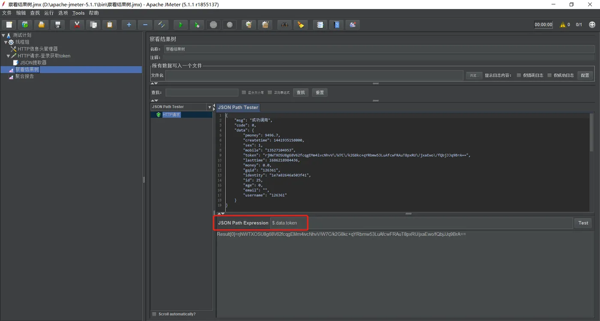Image resolution: width=600 pixels, height=321 pixels.
Task: Click the Clear All results icon
Action: pos(265,25)
